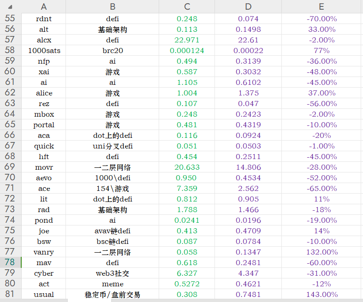Click the 22.971 cell
363x302 pixels.
(187, 40)
